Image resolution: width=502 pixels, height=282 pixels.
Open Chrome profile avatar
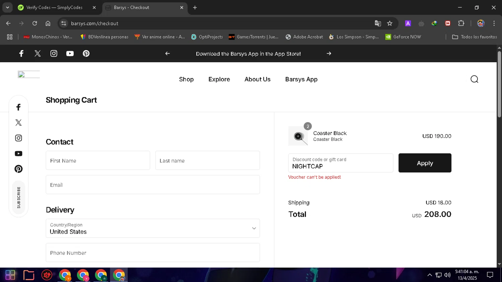pos(481,23)
